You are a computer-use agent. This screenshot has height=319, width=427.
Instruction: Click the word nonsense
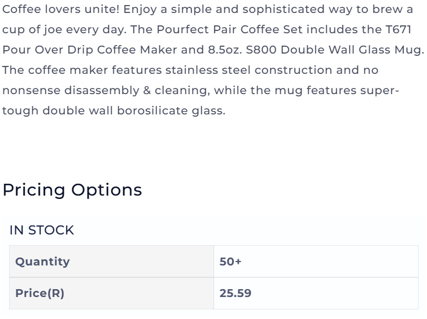pyautogui.click(x=31, y=91)
